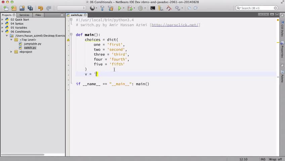Click the small icon below Properties panel
Image resolution: width=285 pixels, height=161 pixels.
pos(282,65)
